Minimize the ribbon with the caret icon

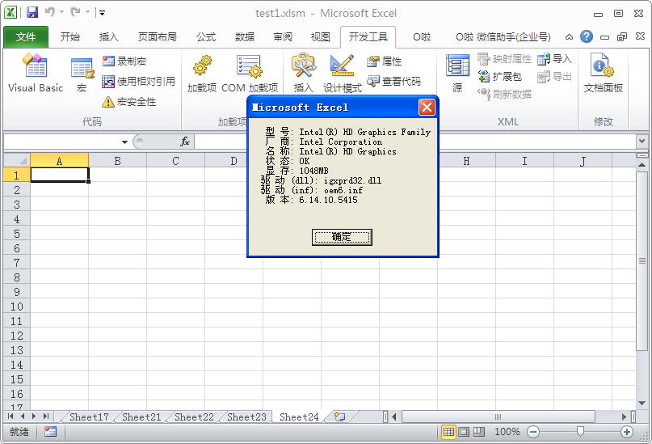click(x=569, y=37)
